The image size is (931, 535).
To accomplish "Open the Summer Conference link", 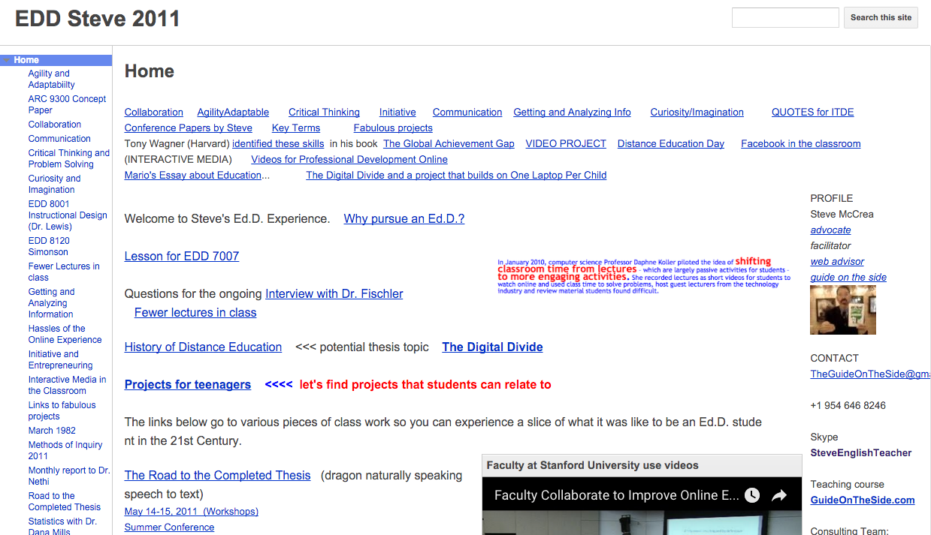I will click(x=169, y=527).
